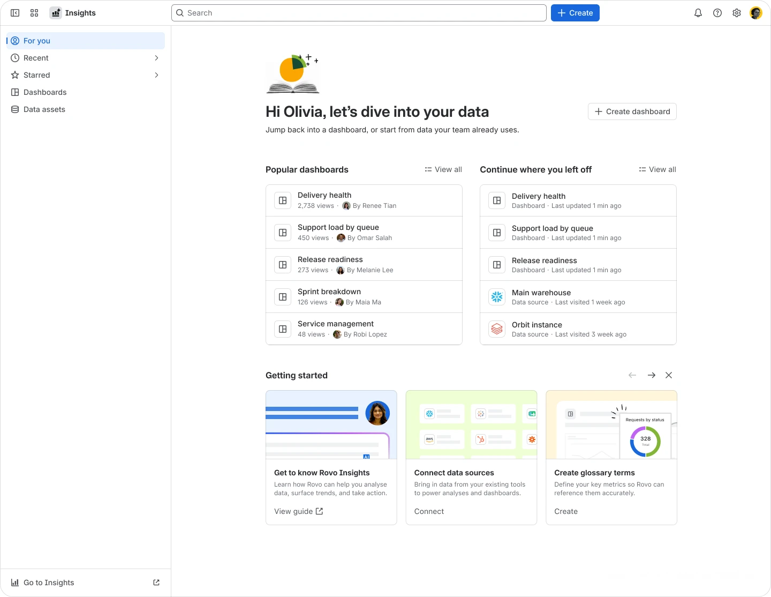771x597 pixels.
Task: Go to the next Getting started card
Action: point(652,375)
